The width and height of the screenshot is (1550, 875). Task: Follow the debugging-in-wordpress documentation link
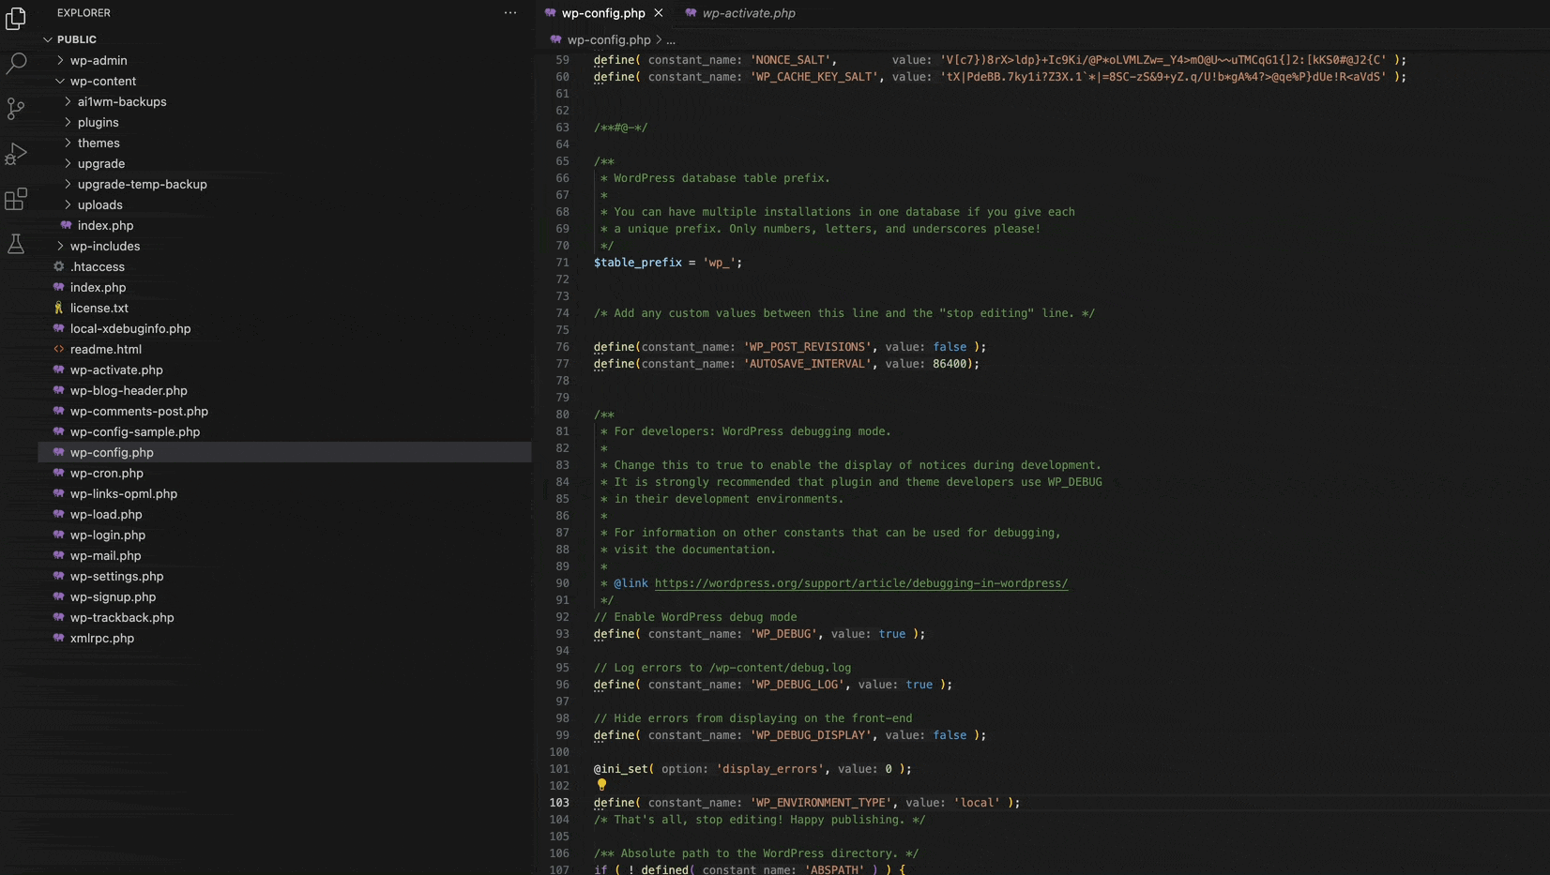pyautogui.click(x=860, y=583)
